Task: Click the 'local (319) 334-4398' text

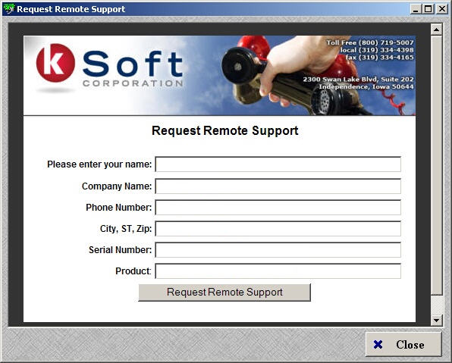Action: point(377,50)
